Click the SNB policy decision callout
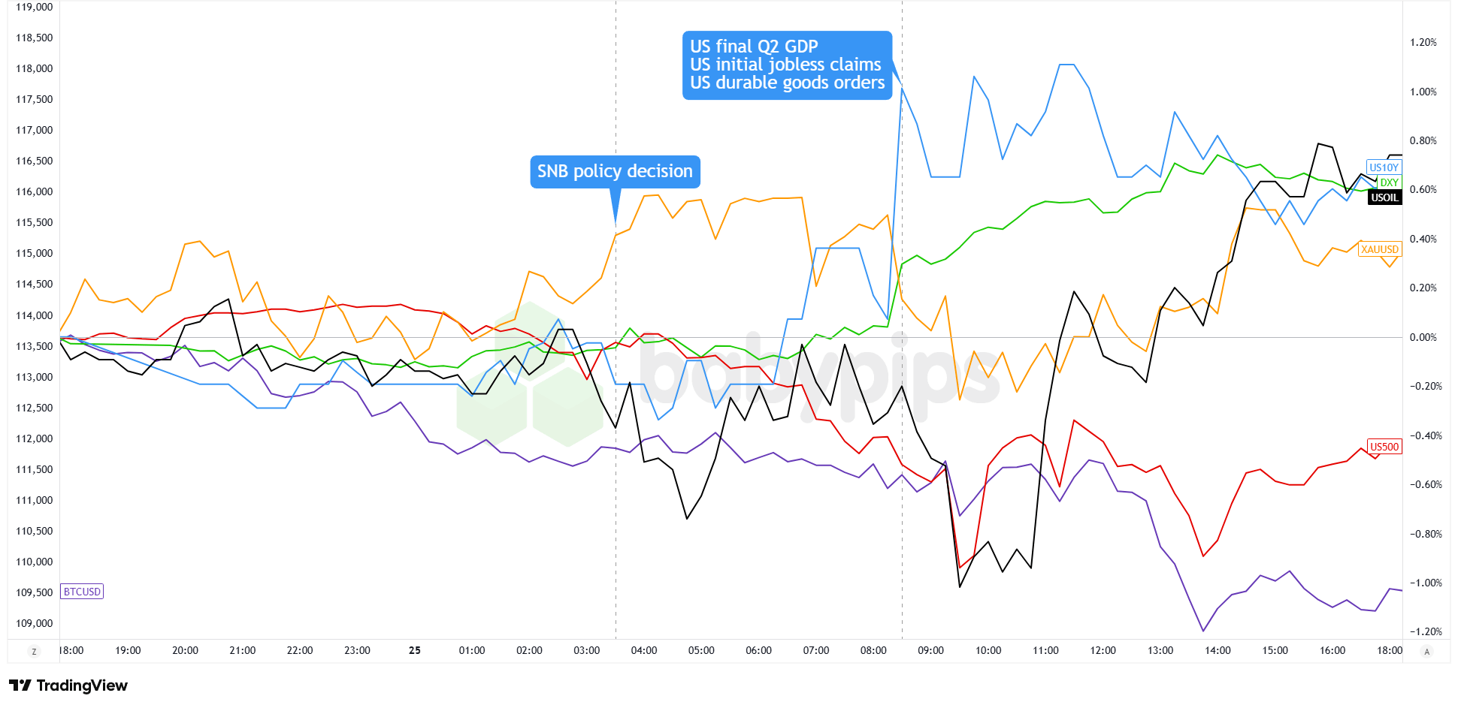This screenshot has width=1458, height=708. click(615, 172)
